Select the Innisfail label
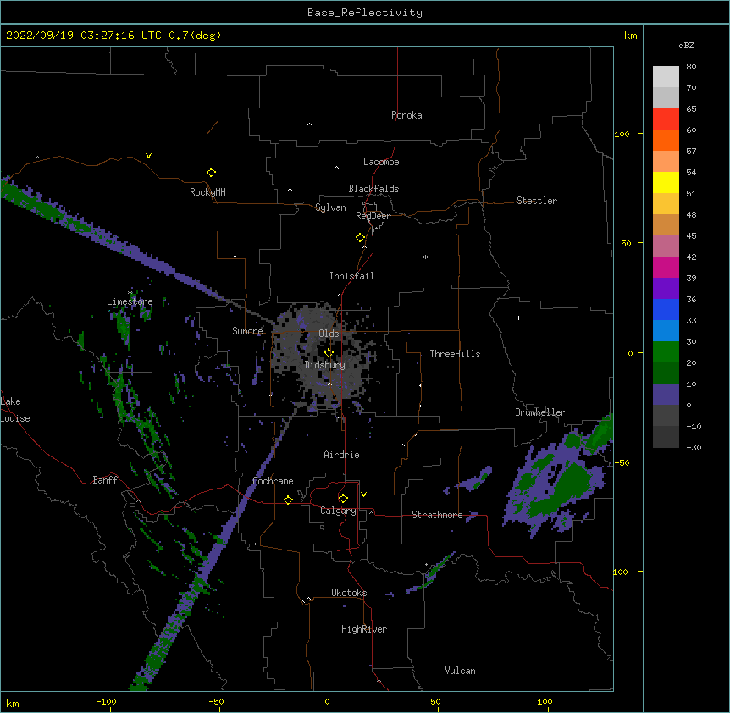The image size is (730, 713). coord(351,276)
